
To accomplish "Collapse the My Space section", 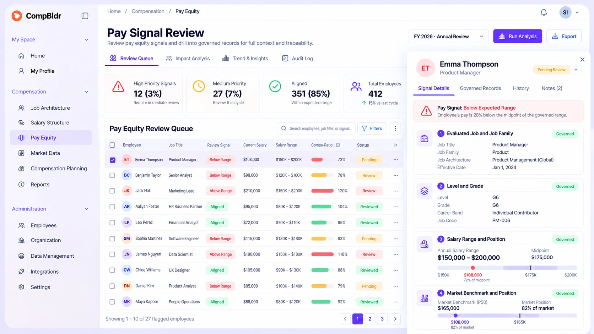I will coord(86,40).
